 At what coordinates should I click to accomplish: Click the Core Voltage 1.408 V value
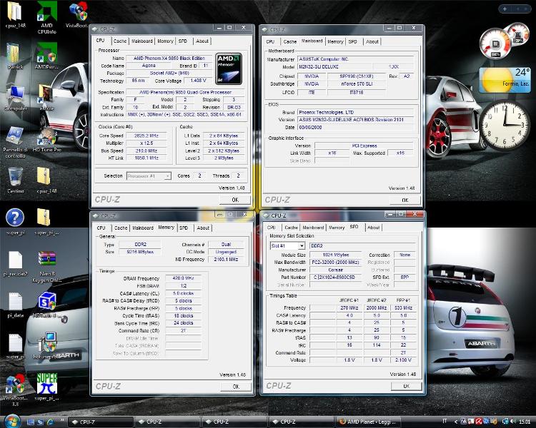point(197,81)
